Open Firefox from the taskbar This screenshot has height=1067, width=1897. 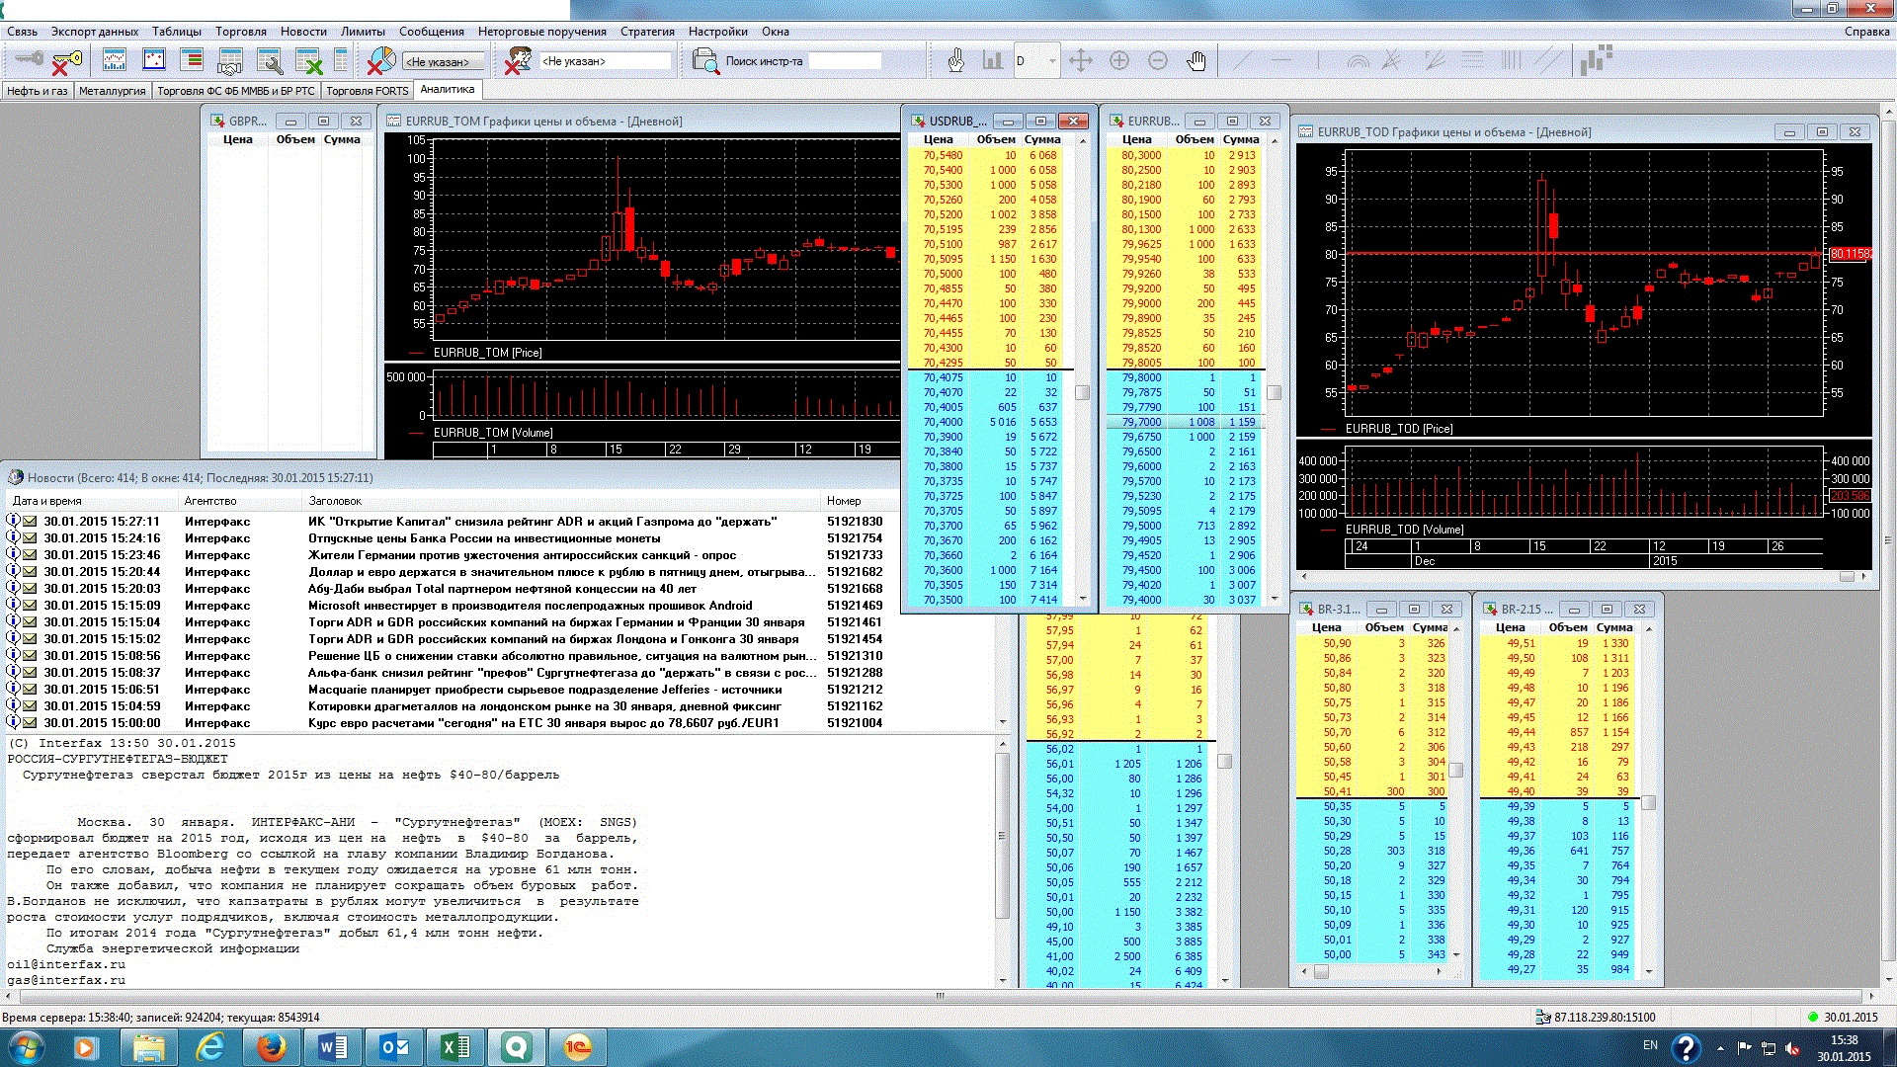[271, 1047]
